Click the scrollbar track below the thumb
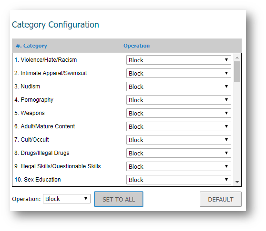This screenshot has width=266, height=231. [x=237, y=130]
